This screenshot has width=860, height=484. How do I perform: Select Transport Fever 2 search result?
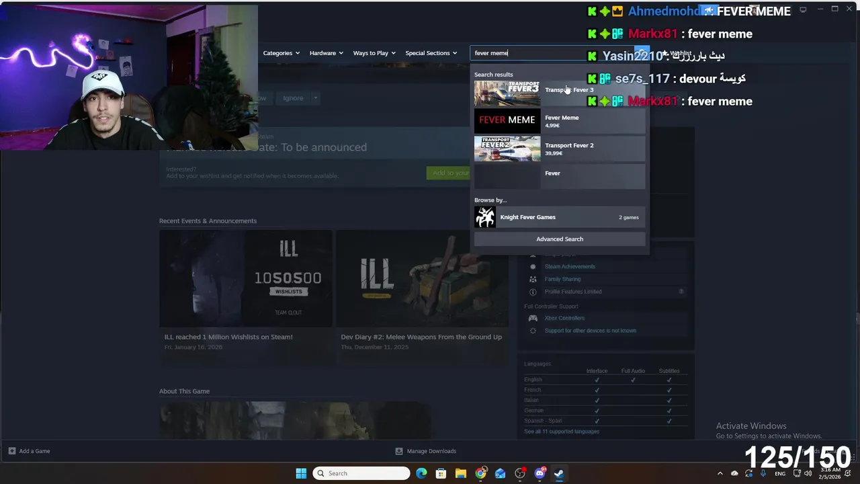pos(560,149)
